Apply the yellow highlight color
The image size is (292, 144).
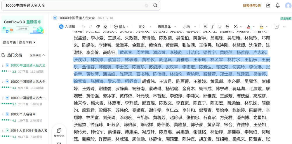[261, 26]
